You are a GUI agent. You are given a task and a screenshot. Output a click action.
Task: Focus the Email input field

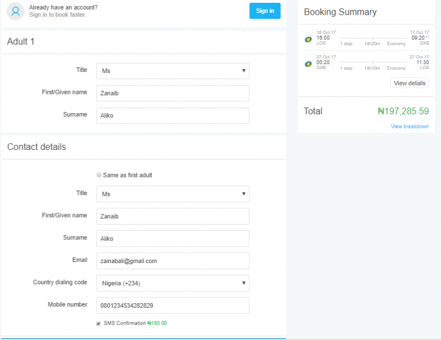click(172, 261)
